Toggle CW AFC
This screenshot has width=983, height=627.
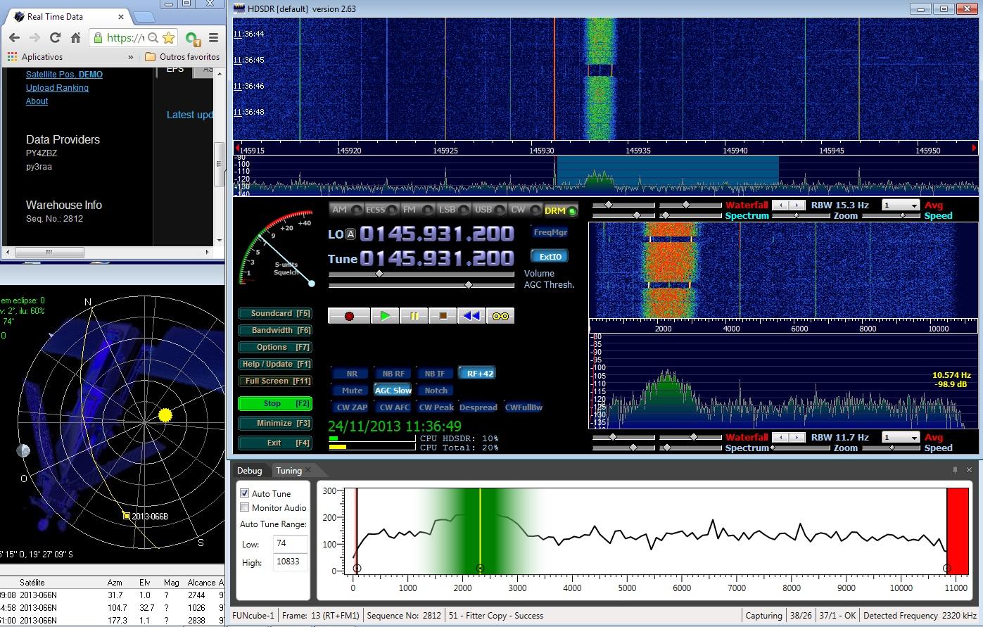pos(393,407)
